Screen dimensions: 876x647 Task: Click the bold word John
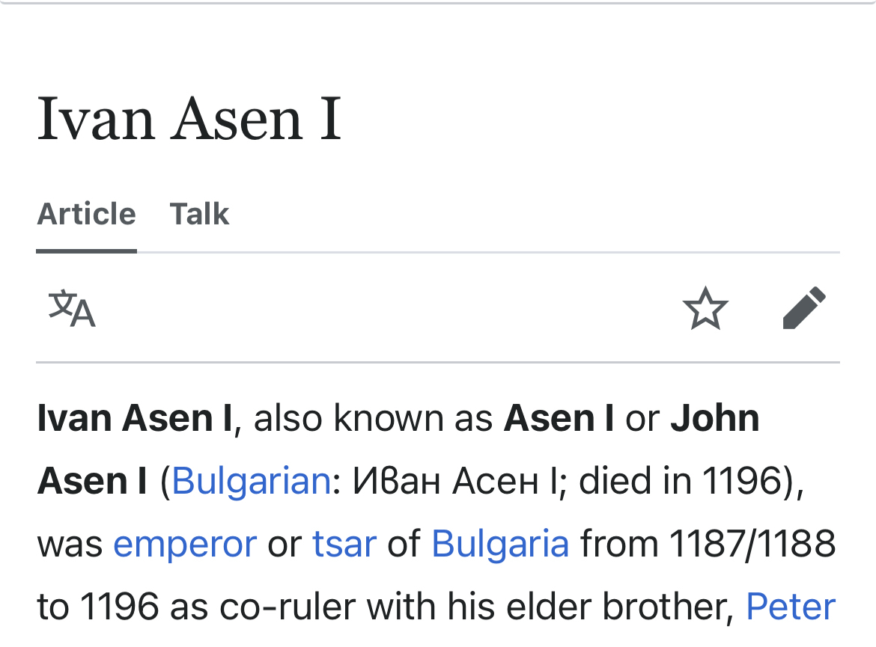click(x=714, y=418)
